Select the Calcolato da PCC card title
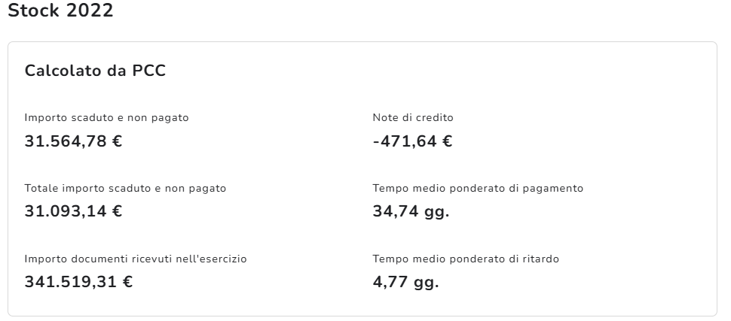Screen dimensions: 731x321 click(95, 71)
